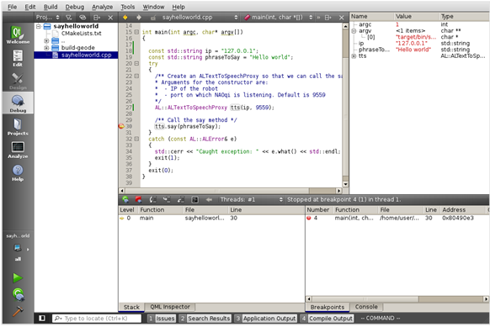Screen dimensions: 490x332
Task: Open the Tools menu
Action: pos(128,7)
